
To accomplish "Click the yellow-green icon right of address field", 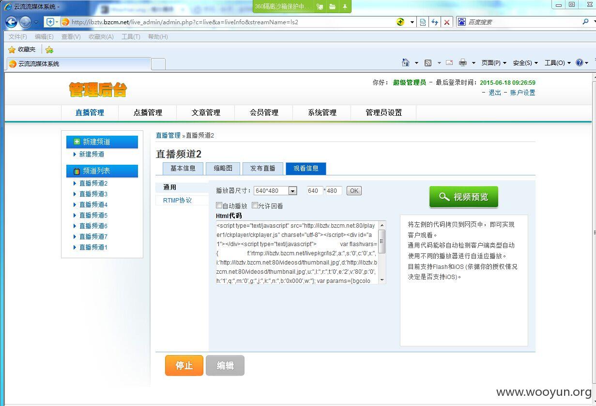I will tap(400, 22).
